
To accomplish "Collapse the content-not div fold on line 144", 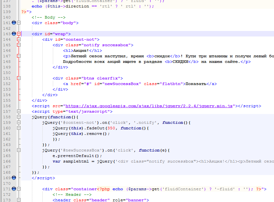I will tap(19, 39).
